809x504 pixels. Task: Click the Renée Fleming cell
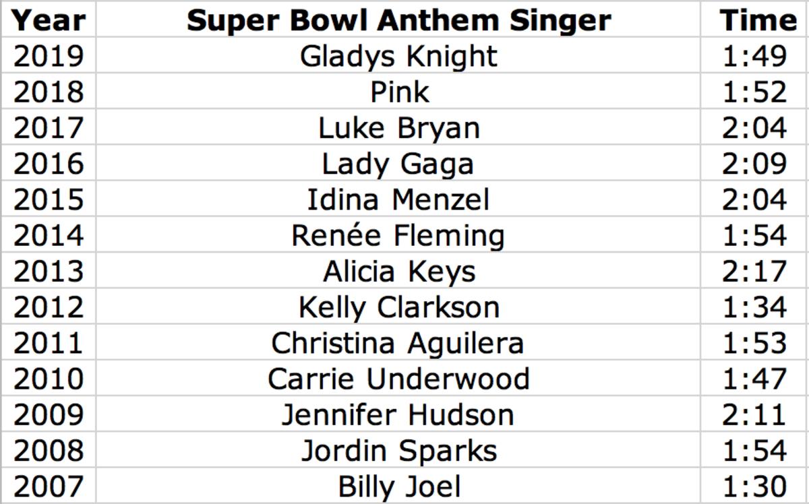(x=398, y=236)
